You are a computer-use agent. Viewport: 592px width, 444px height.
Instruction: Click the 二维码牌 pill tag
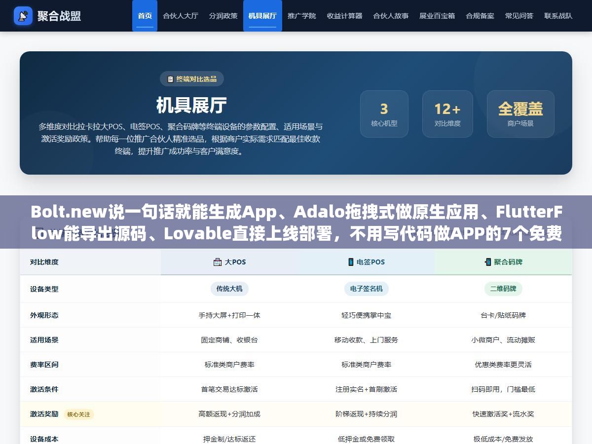tap(503, 289)
